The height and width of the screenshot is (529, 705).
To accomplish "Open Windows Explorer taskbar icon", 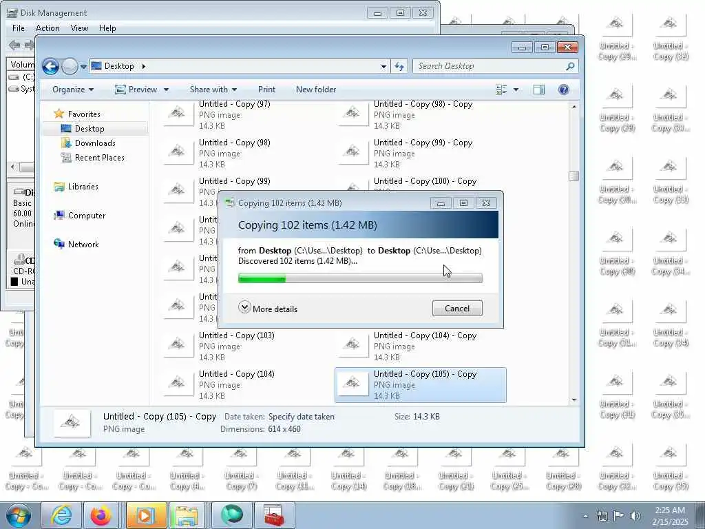I will click(187, 515).
